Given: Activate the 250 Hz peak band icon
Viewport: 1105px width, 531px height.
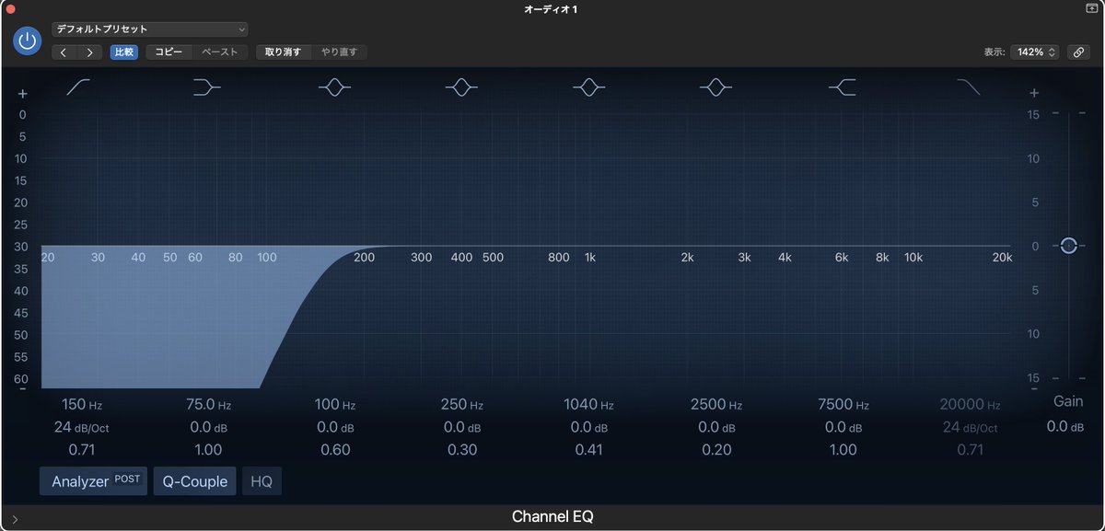Looking at the screenshot, I should click(461, 87).
